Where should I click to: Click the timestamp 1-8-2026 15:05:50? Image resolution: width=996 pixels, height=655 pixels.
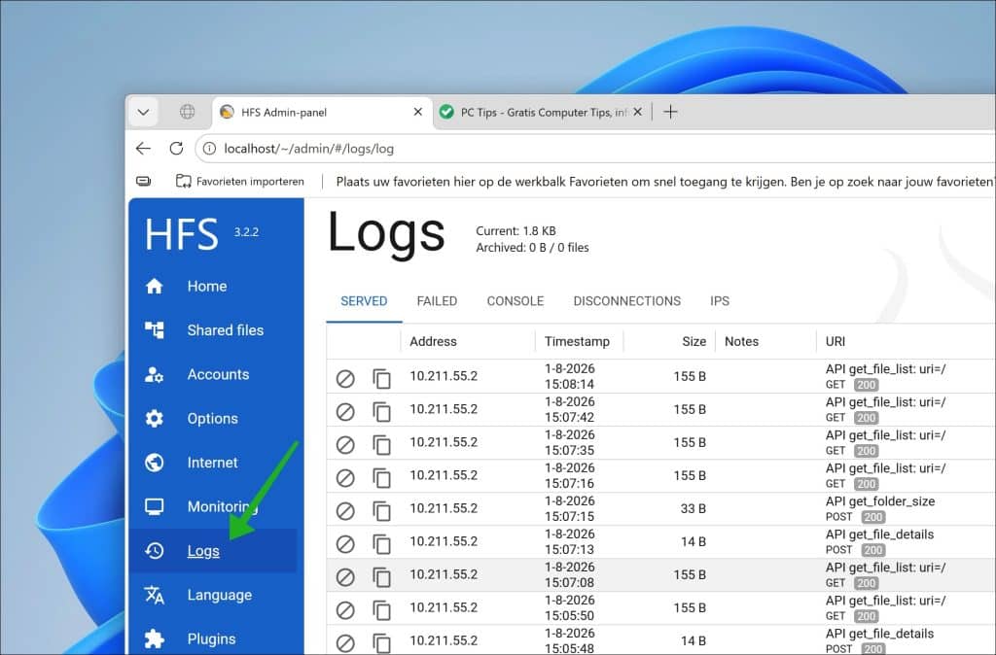coord(570,607)
